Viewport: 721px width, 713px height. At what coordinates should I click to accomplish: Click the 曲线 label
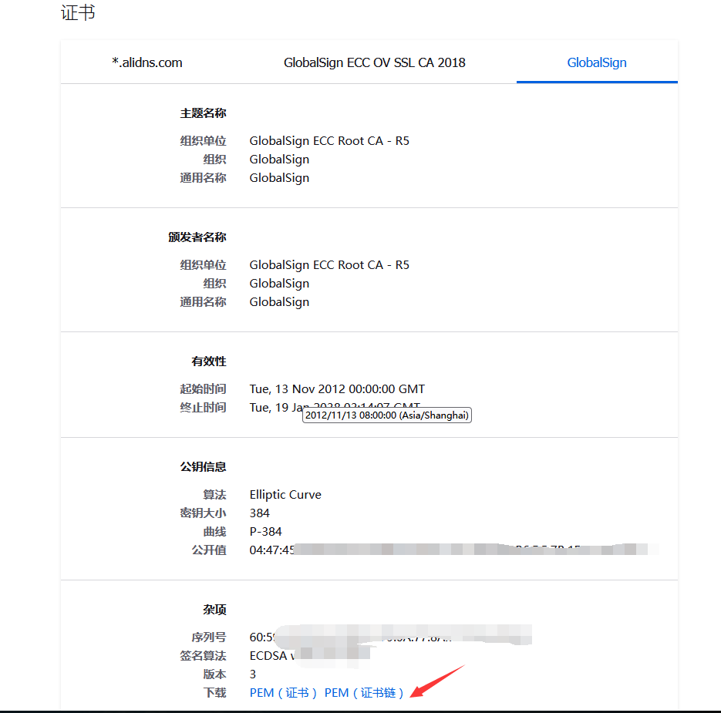pyautogui.click(x=214, y=531)
